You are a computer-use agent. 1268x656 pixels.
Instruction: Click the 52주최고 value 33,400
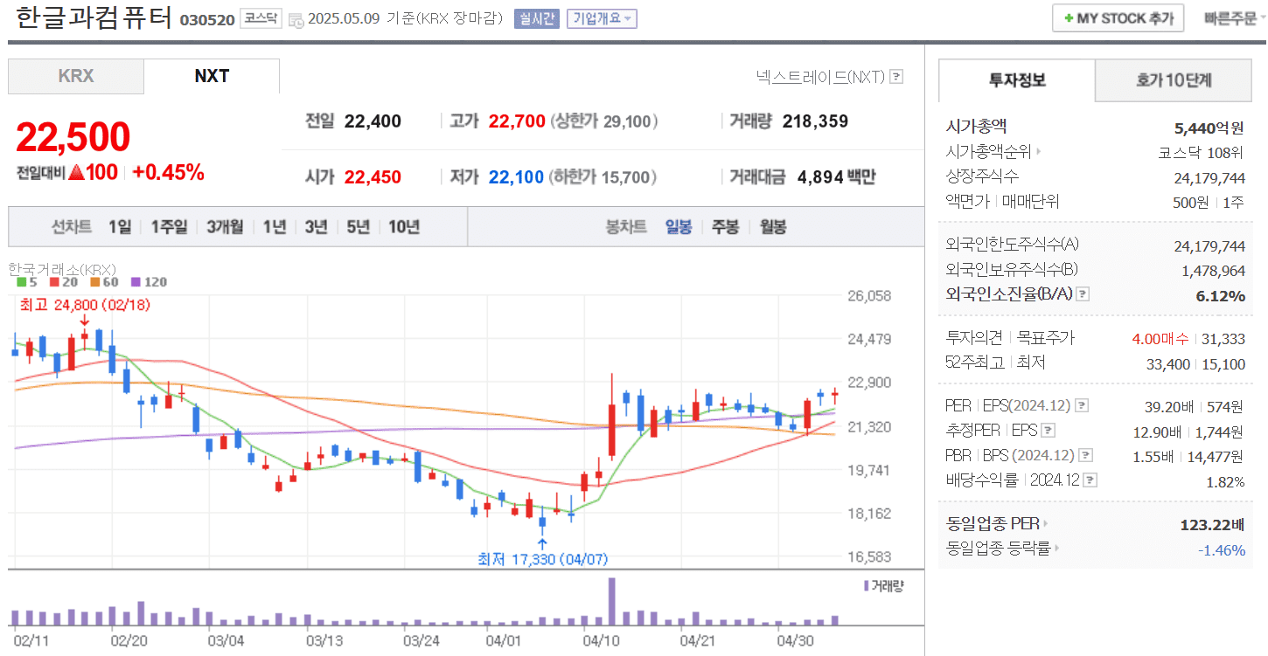click(1167, 364)
